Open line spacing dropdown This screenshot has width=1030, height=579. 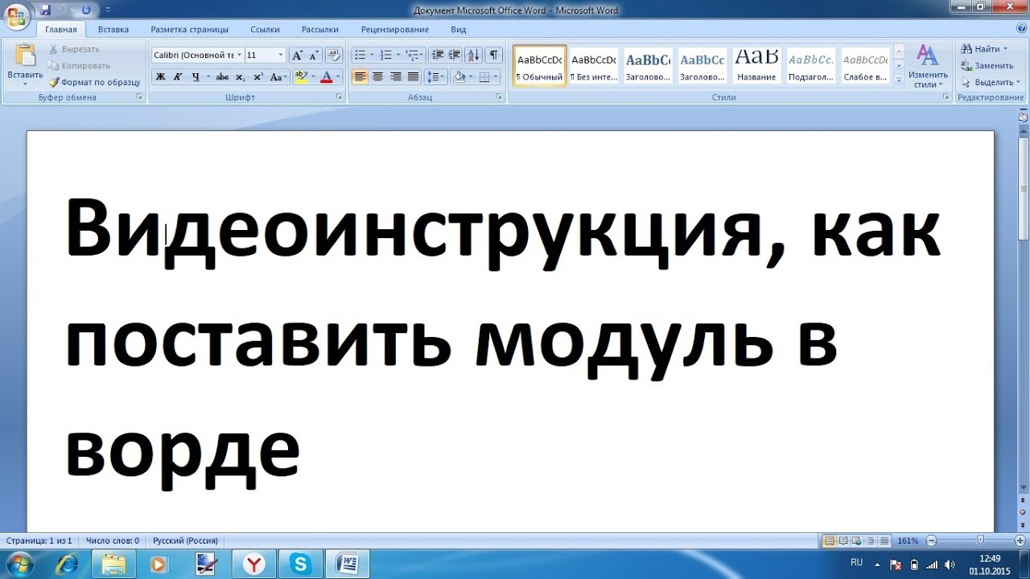[435, 77]
